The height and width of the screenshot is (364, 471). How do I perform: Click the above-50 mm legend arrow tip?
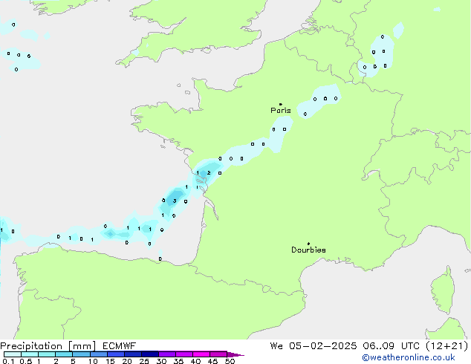[235, 354]
